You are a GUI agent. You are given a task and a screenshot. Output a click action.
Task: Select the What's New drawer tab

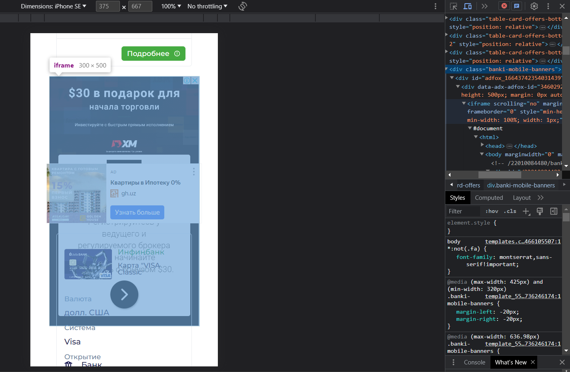tap(510, 362)
